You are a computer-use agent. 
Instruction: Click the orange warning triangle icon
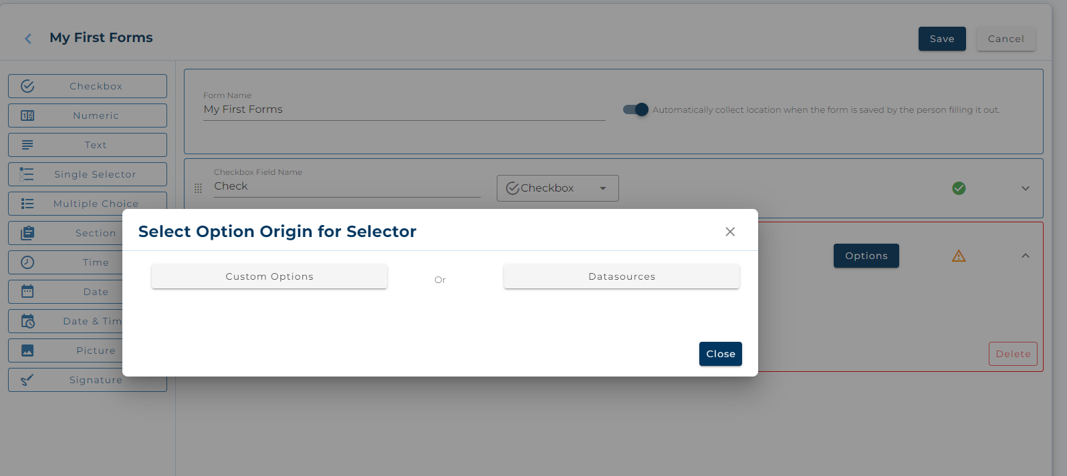pos(959,256)
